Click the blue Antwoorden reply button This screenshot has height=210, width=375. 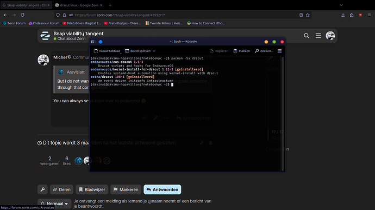pyautogui.click(x=162, y=189)
